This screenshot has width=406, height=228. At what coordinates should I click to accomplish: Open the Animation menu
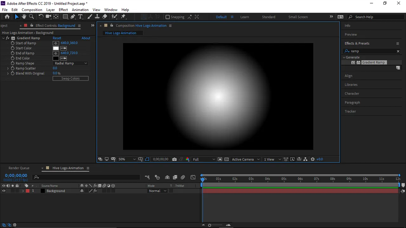coord(80,10)
